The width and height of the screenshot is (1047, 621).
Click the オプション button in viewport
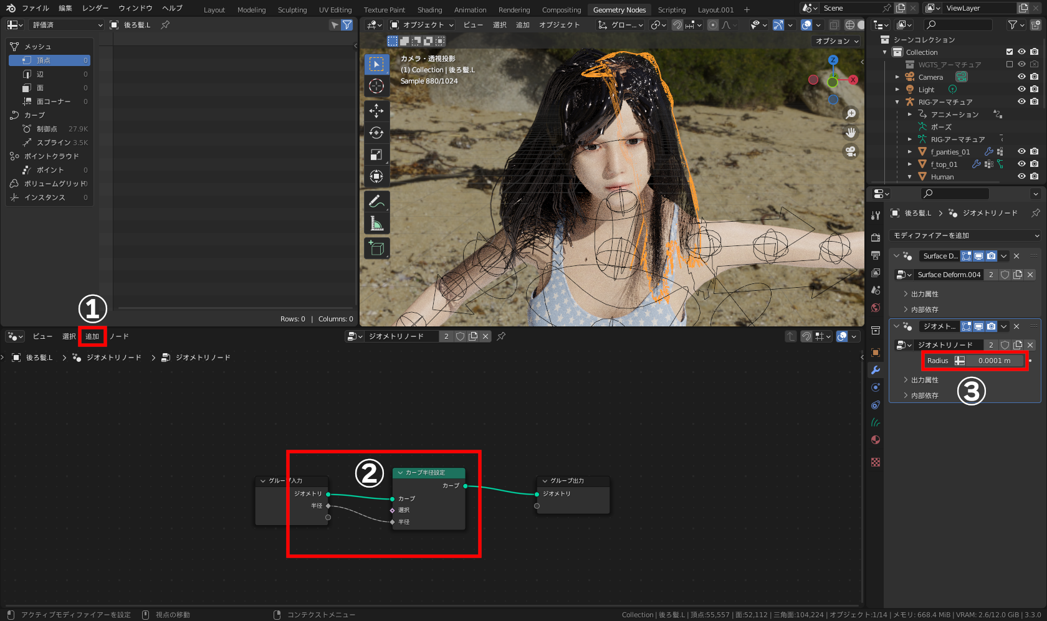[837, 41]
